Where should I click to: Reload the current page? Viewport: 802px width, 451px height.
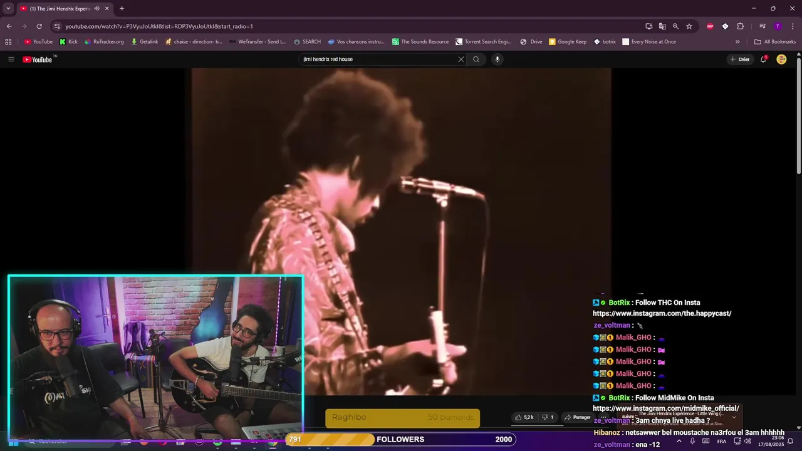[39, 26]
